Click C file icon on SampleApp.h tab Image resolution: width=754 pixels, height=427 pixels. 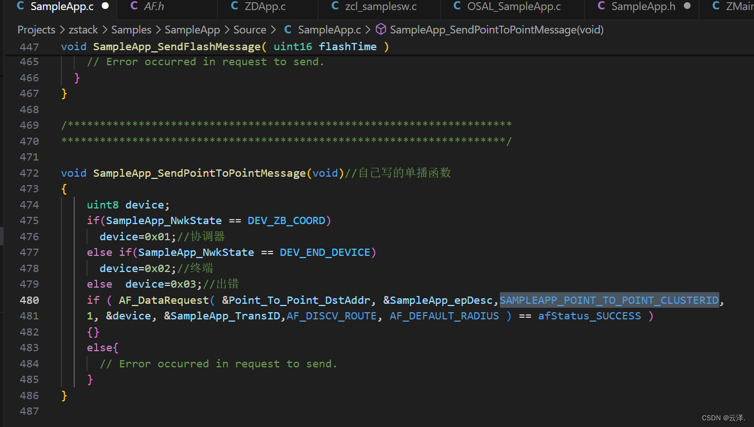pos(602,6)
